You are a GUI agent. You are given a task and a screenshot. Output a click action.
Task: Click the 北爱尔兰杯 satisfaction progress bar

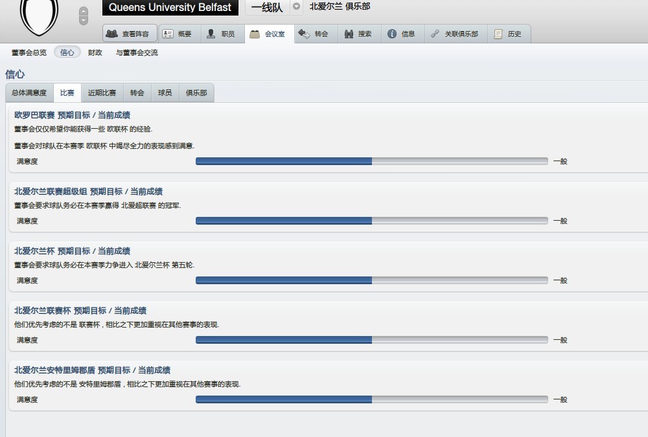pos(371,280)
